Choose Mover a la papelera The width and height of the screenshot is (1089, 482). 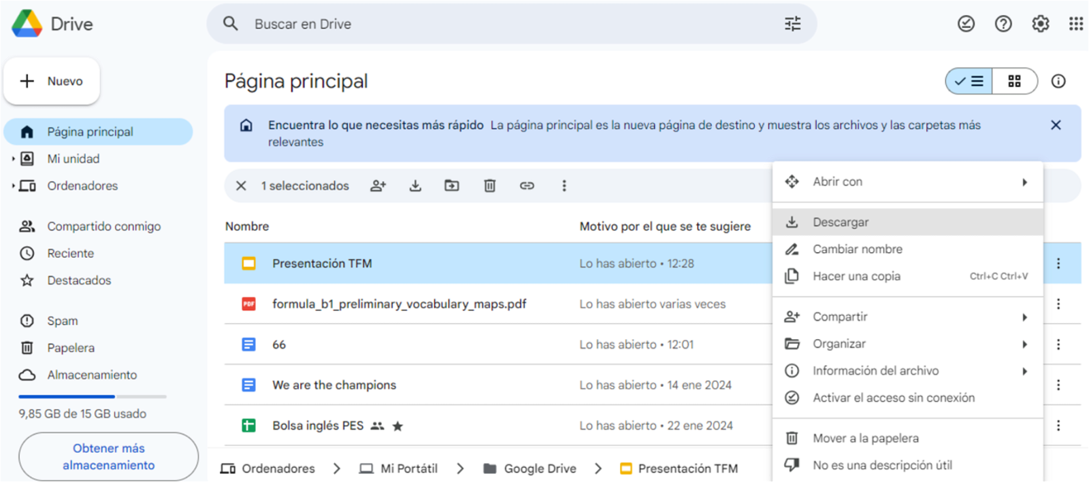pos(908,438)
